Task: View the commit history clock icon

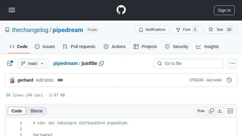Action: (229, 80)
